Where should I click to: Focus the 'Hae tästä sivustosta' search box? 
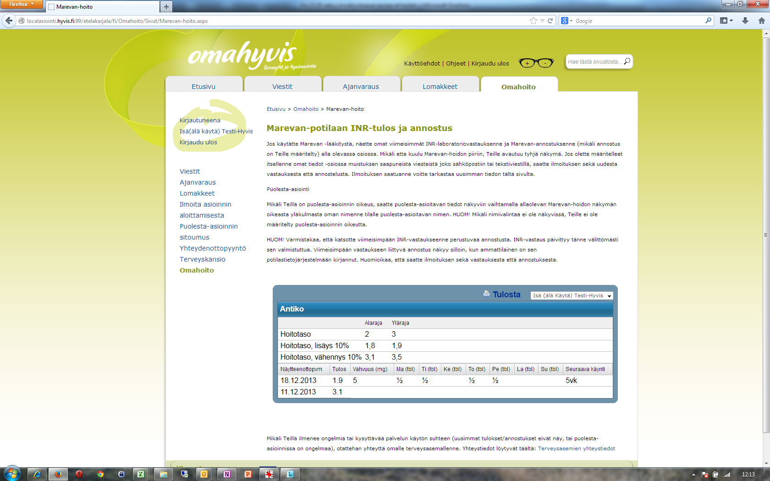594,61
